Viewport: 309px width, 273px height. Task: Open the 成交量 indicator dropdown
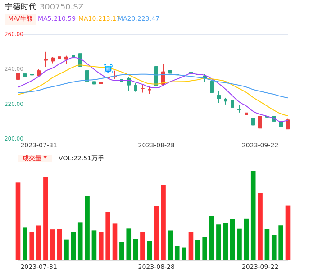point(35,158)
